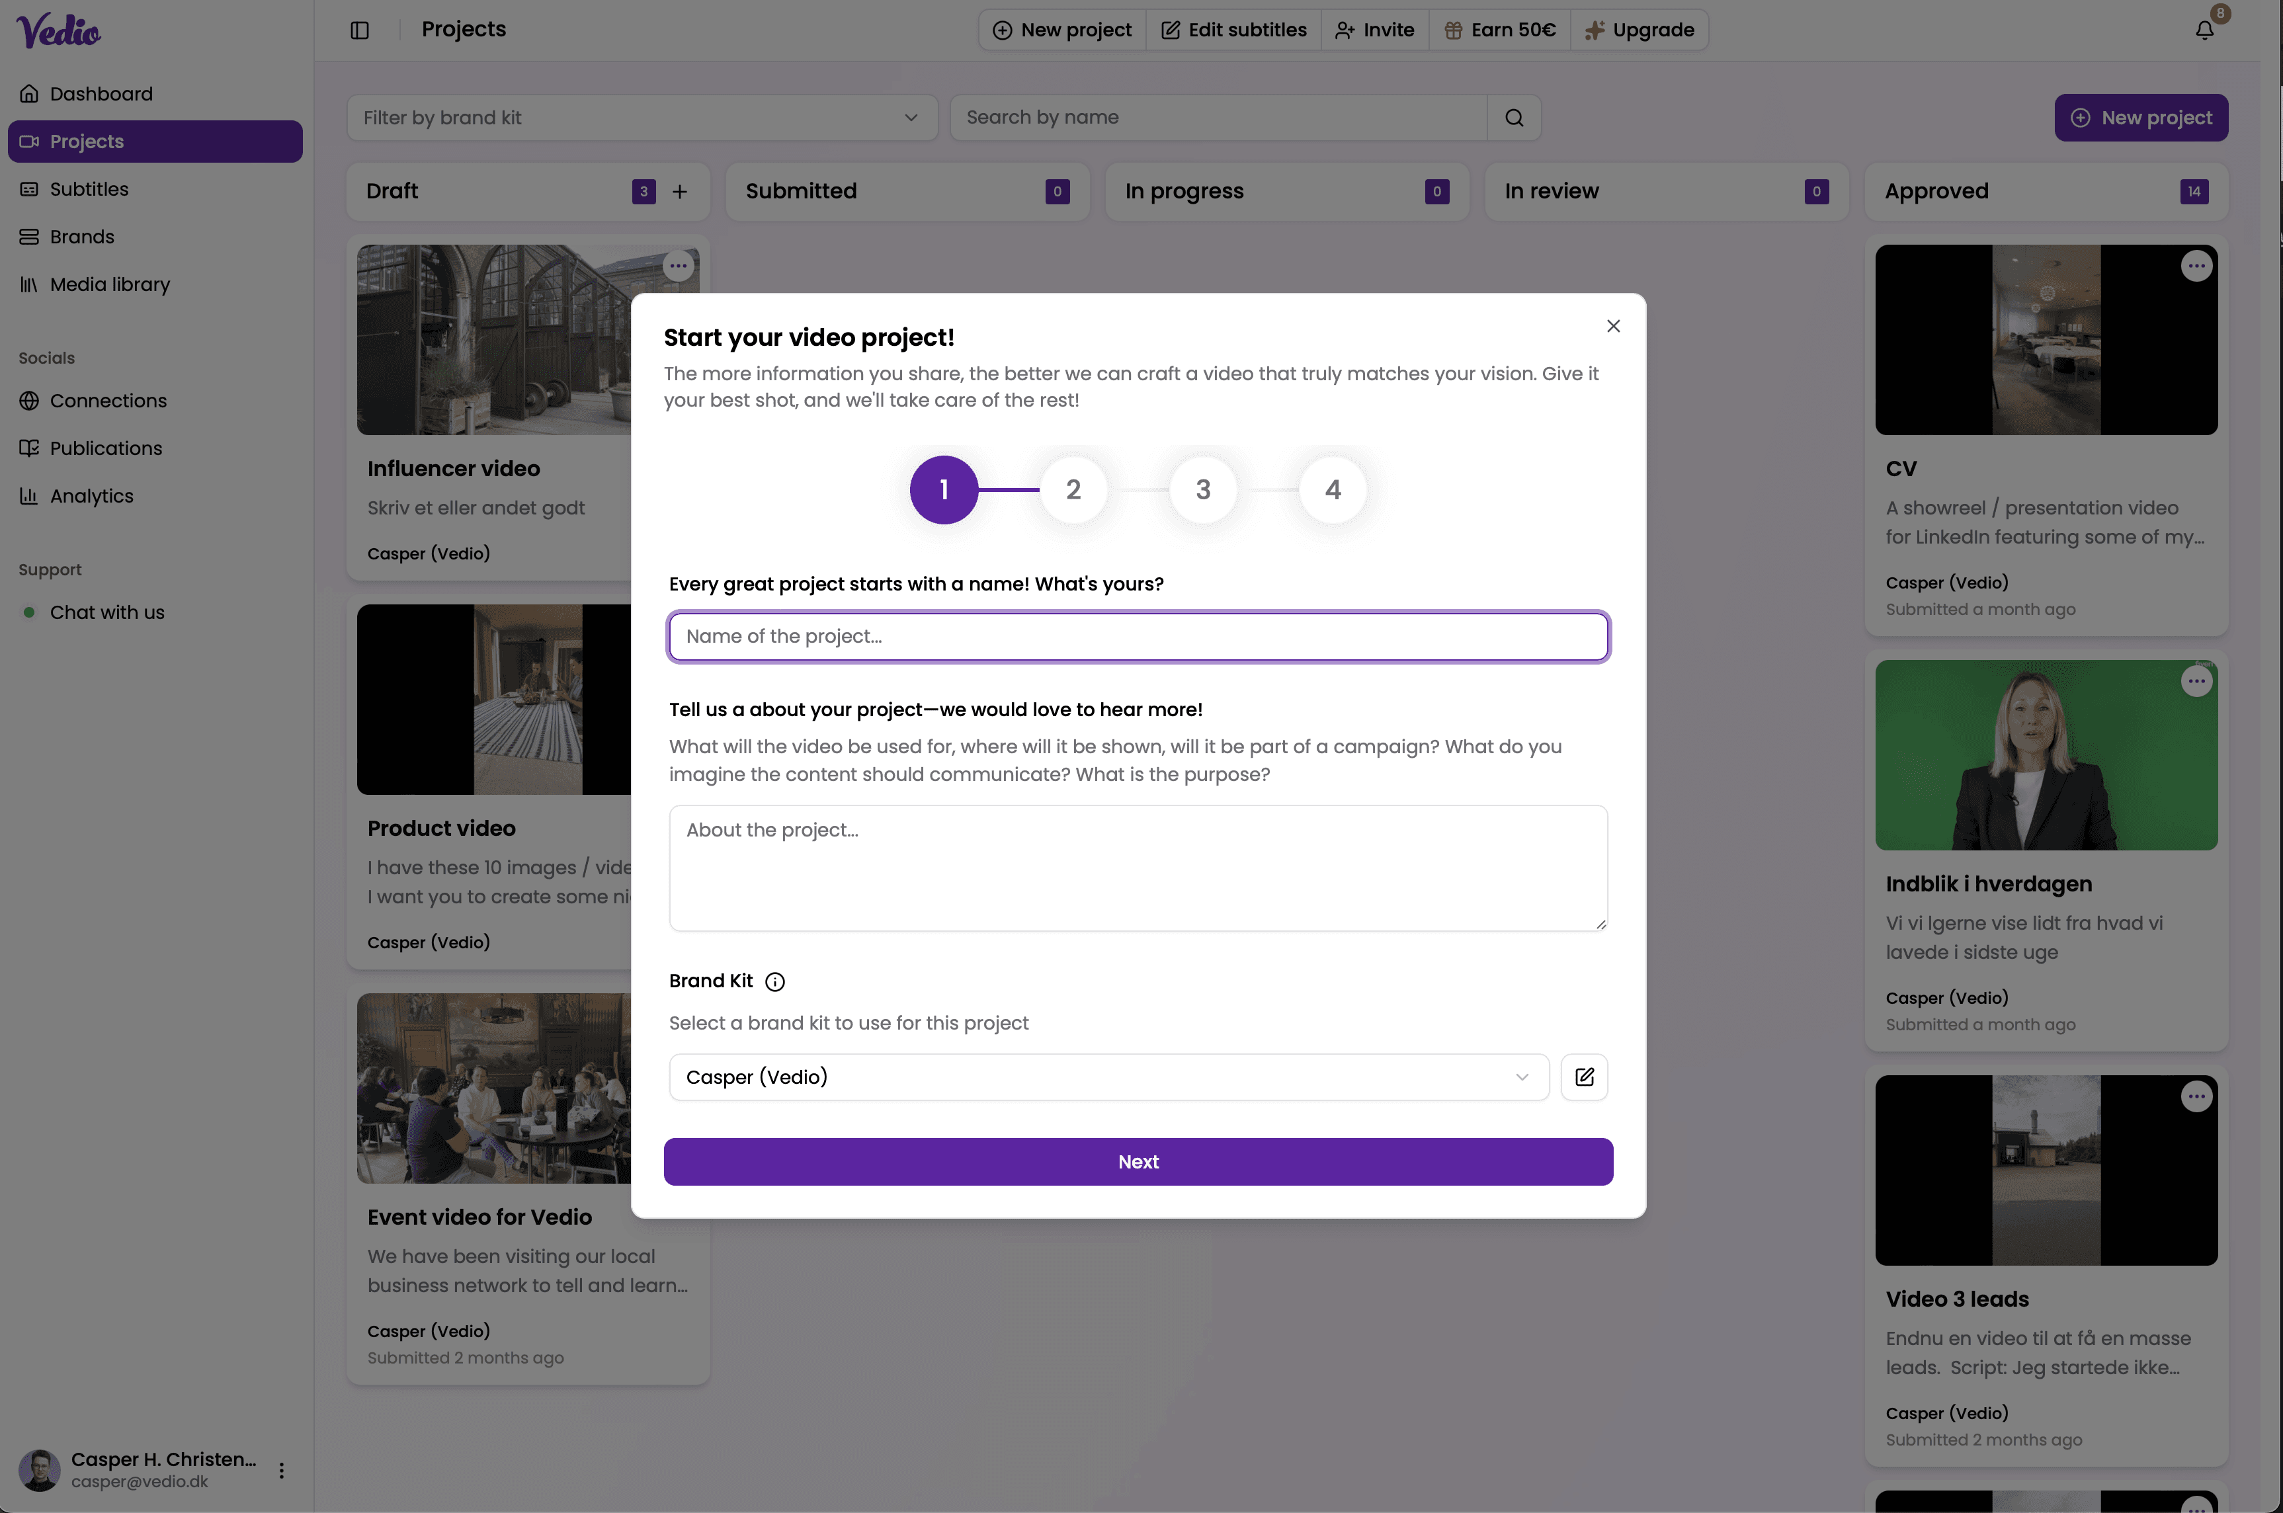The image size is (2283, 1513).
Task: Open the Media library sidebar item
Action: (x=109, y=284)
